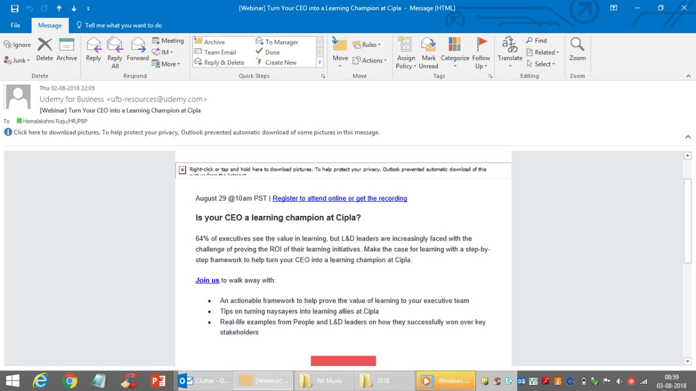
Task: Follow the Join us link
Action: (207, 280)
